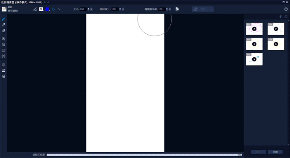Click the 关闭 close button at bottom right
The image size is (290, 158).
pos(275,152)
